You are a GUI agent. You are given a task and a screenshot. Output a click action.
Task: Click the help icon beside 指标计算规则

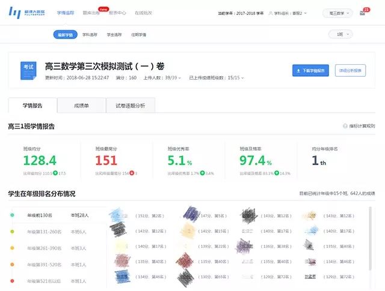click(345, 126)
